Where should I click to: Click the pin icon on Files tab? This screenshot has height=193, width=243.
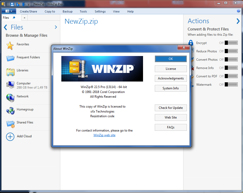click(x=14, y=17)
